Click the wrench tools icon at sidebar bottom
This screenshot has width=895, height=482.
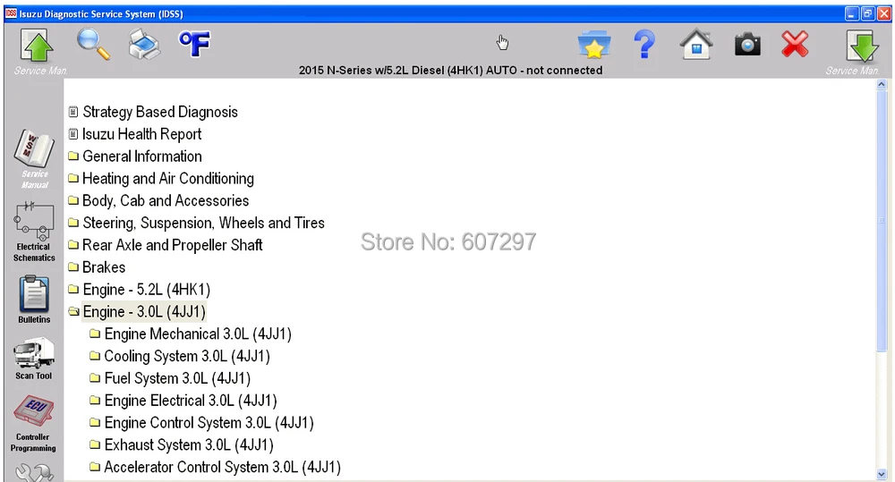pos(34,472)
